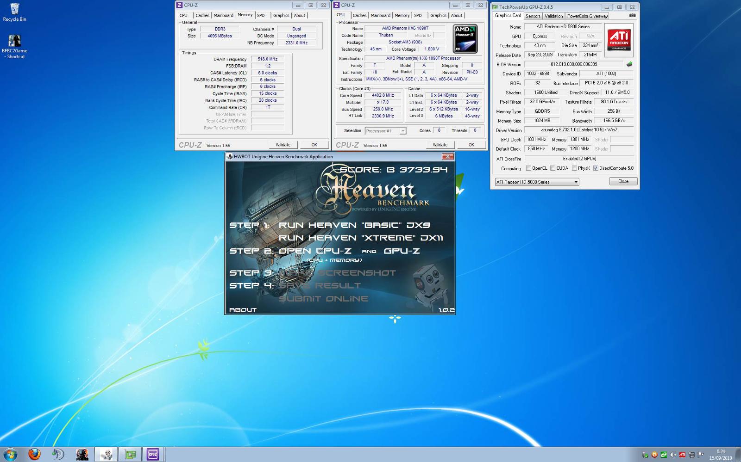The width and height of the screenshot is (741, 462).
Task: Click the ATI CrossFire Enabled (2 GPUs) field
Action: click(x=579, y=159)
